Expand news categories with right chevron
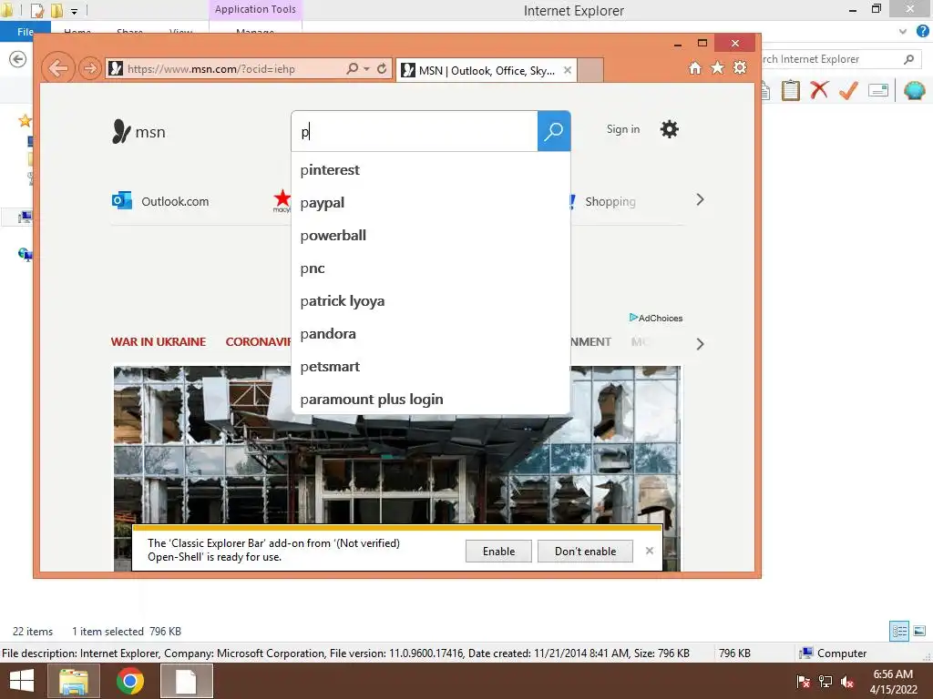This screenshot has width=933, height=699. 700,344
